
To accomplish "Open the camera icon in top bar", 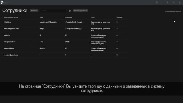I will tap(167, 3).
